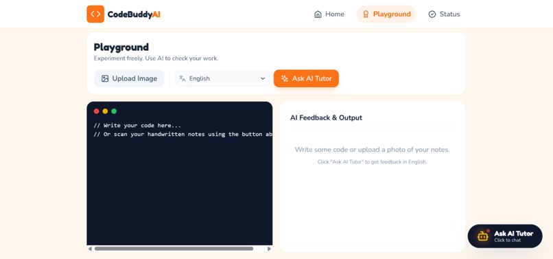Click the checkmark circle icon beside Status

pyautogui.click(x=432, y=14)
